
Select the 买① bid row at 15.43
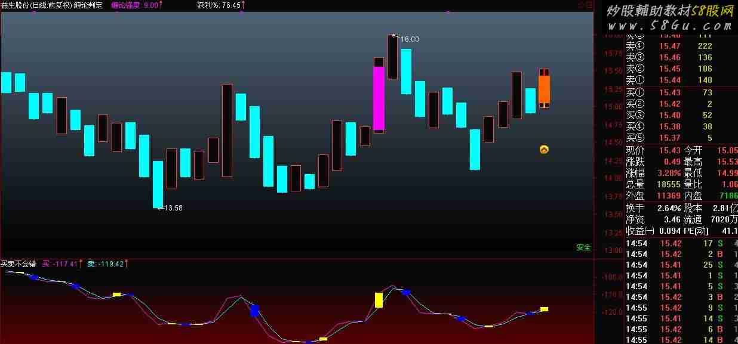(x=669, y=92)
